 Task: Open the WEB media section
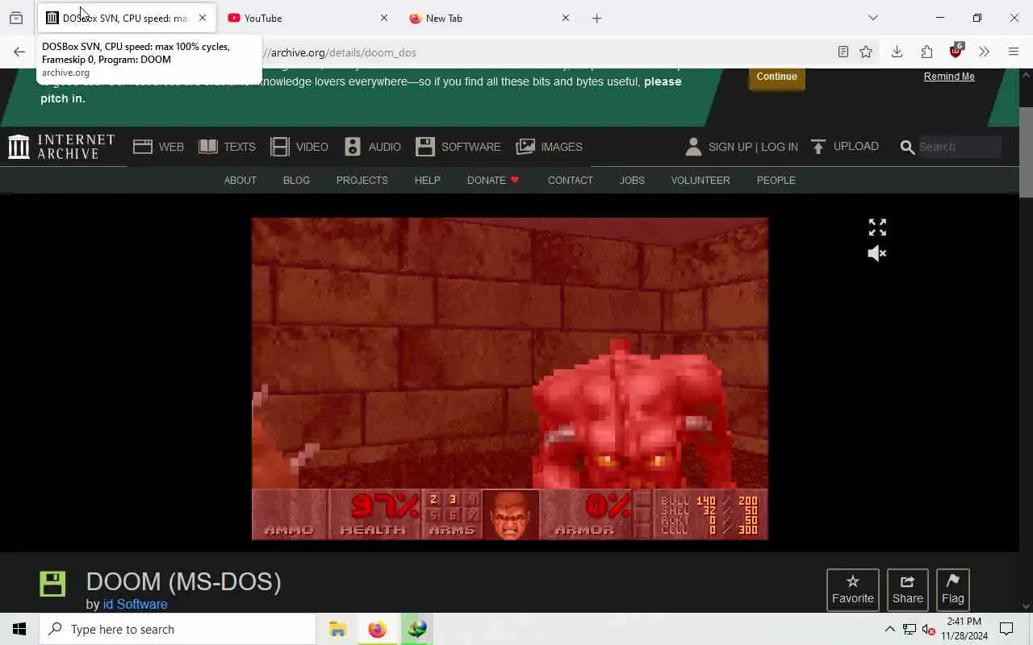(x=159, y=147)
